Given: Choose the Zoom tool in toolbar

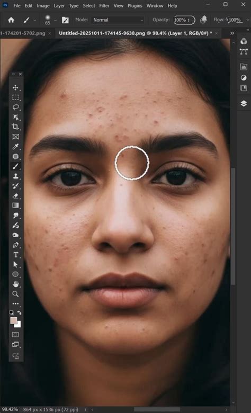Looking at the screenshot, I should [15, 294].
